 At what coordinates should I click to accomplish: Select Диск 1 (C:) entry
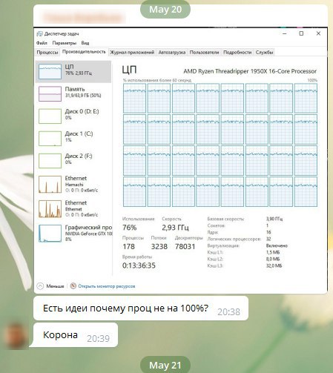73,138
